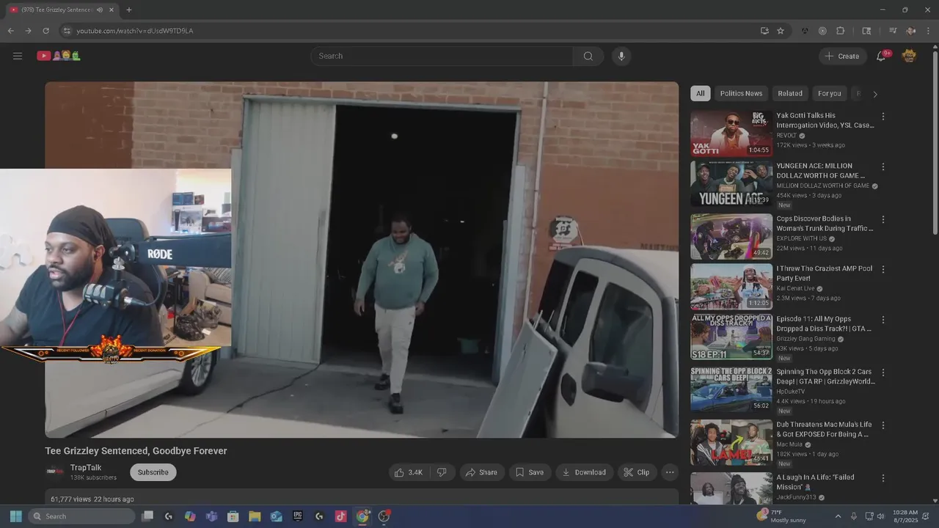Open options for Spinning The Opp Block video

[x=883, y=373]
